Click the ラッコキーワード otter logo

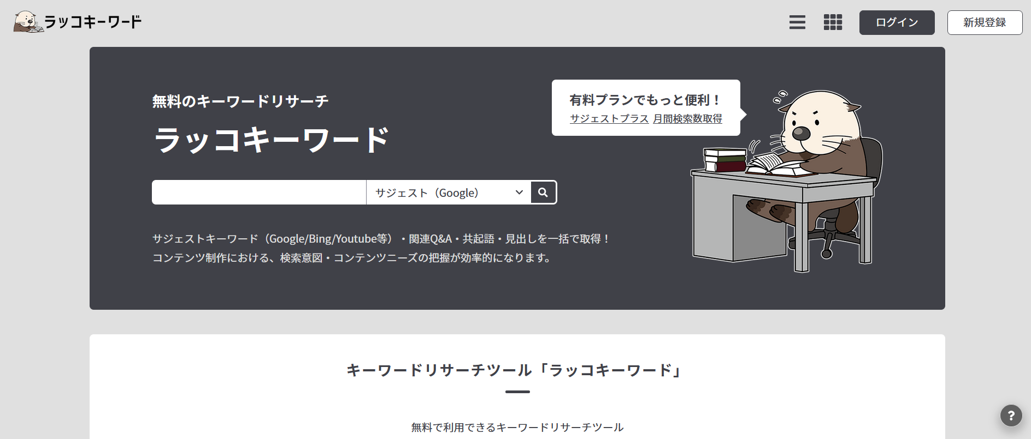[77, 22]
